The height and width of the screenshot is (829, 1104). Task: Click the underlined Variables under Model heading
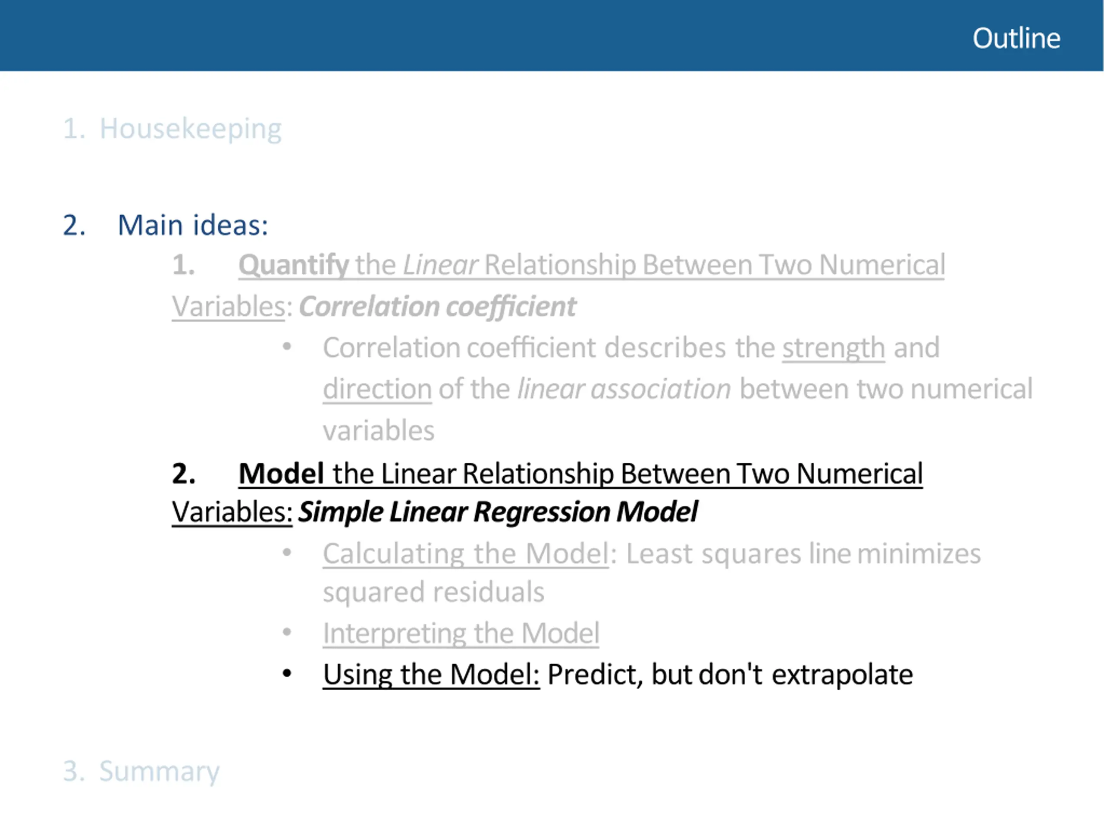point(232,512)
